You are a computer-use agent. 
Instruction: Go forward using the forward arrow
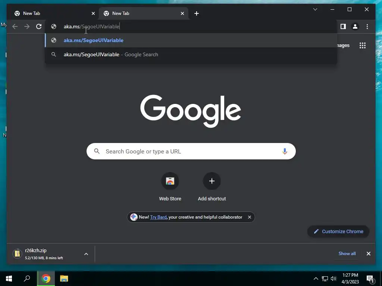(x=27, y=26)
